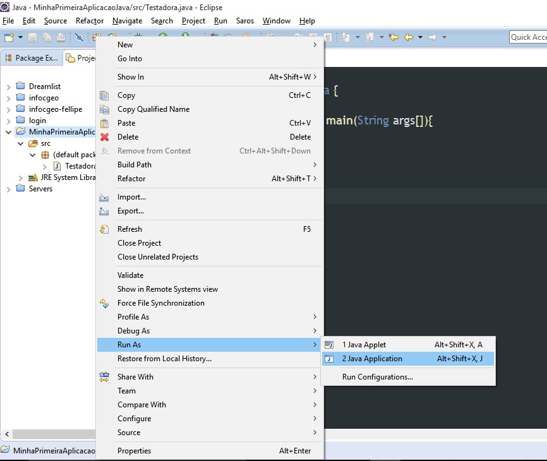Switch to the Project Explorer tab
Viewport: 547px width, 461px height.
[x=81, y=58]
